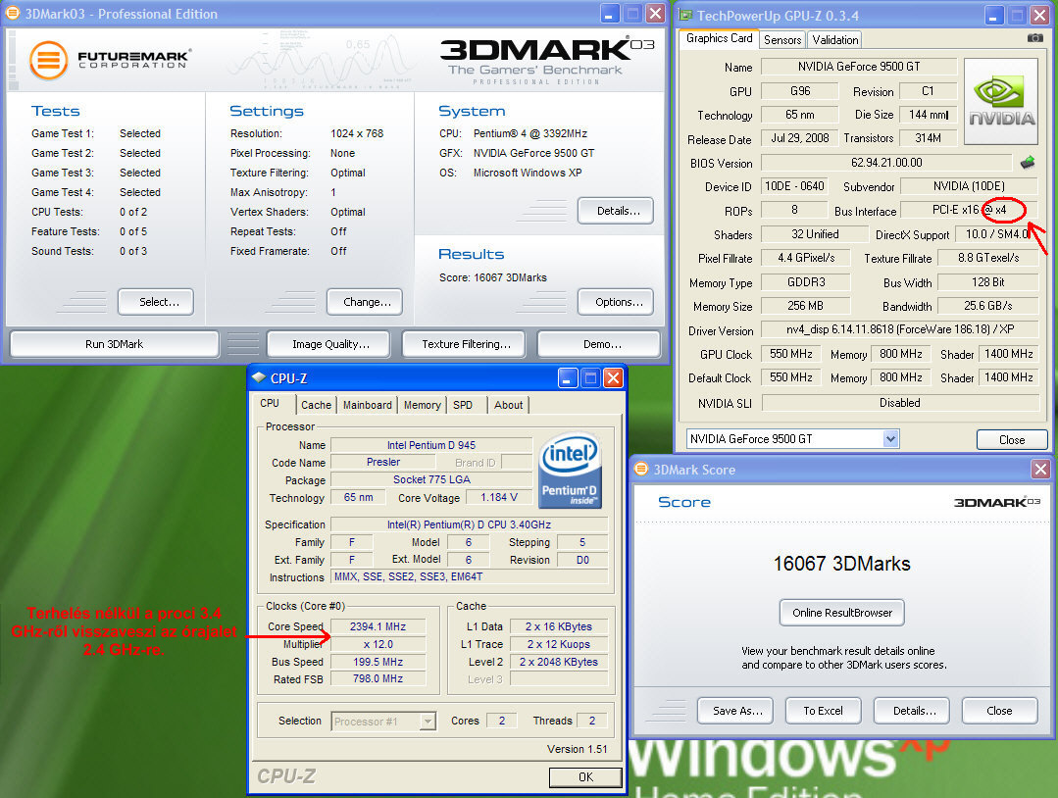Switch to the Validation tab in GPU-Z
This screenshot has height=798, width=1058.
tap(835, 40)
